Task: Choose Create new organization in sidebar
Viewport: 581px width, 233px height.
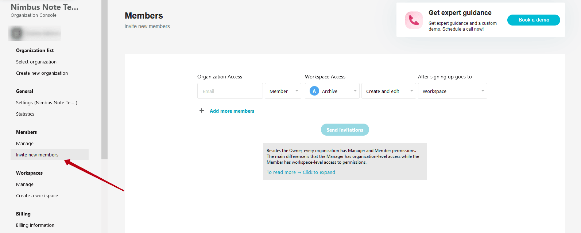Action: [42, 73]
